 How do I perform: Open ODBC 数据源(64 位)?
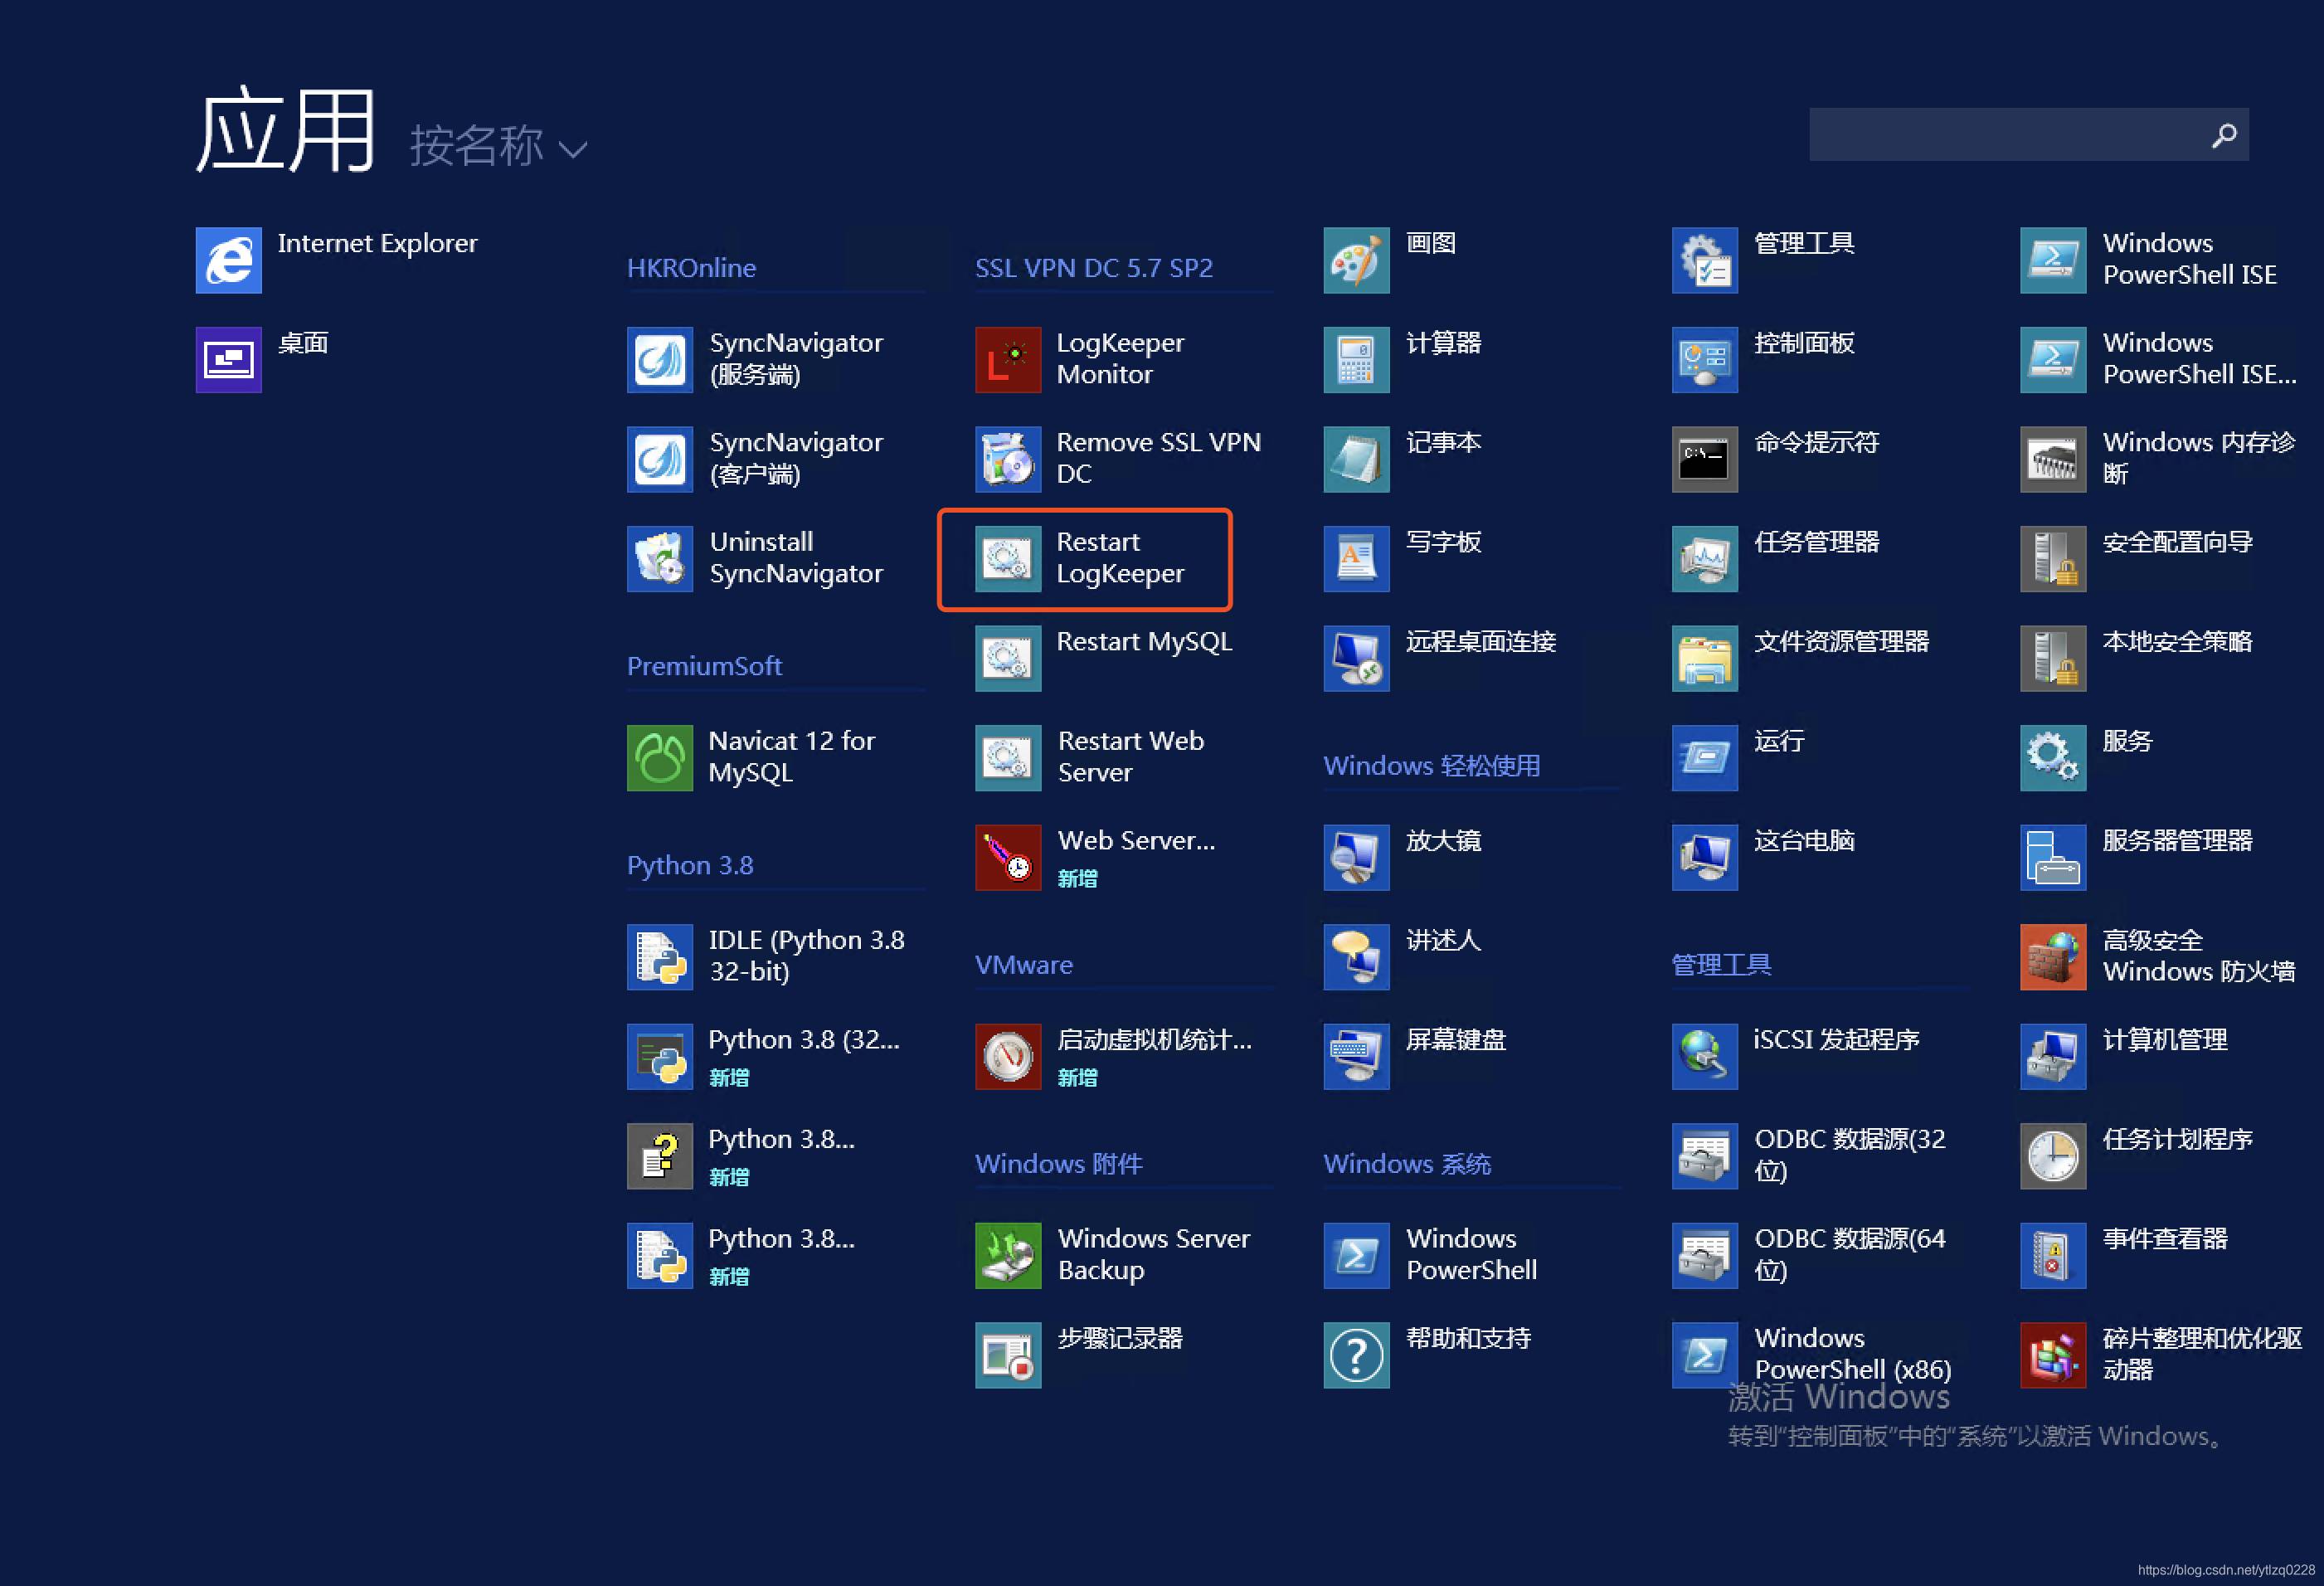[1704, 1255]
